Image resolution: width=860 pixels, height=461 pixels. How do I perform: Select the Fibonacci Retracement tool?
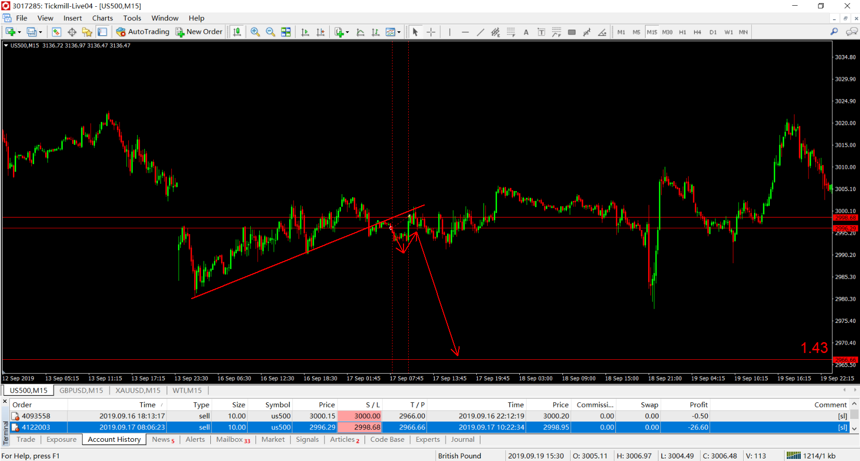click(x=511, y=32)
